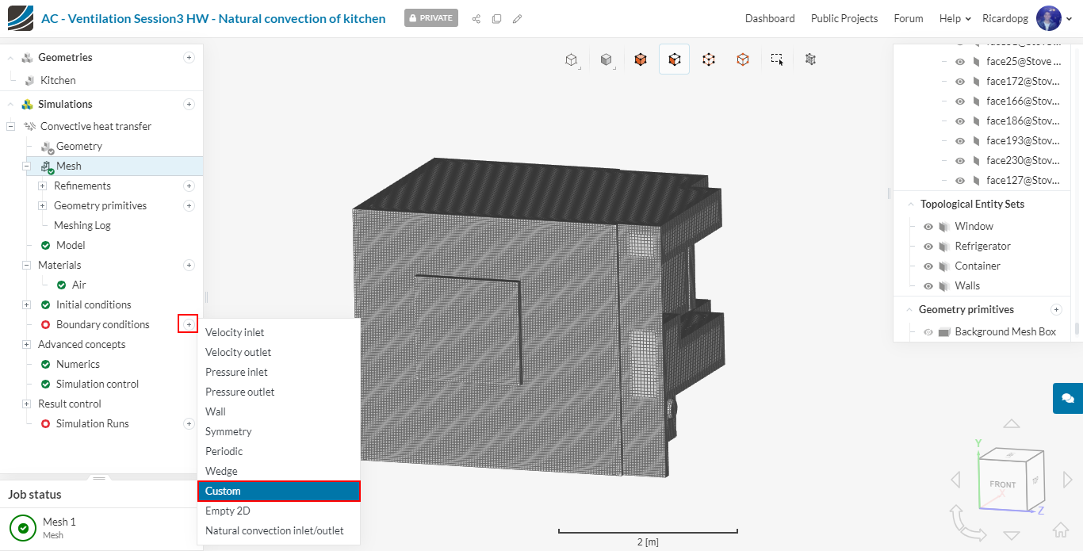The image size is (1083, 551).
Task: Expand the Refinements tree node
Action: point(43,186)
